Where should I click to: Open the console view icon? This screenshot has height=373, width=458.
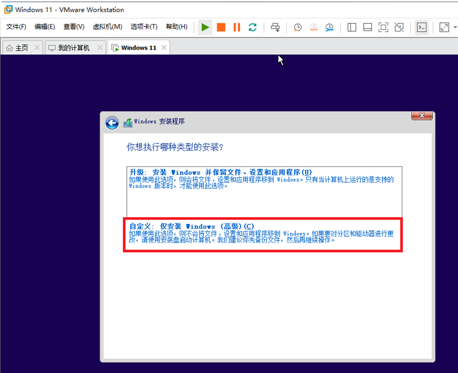(x=422, y=27)
